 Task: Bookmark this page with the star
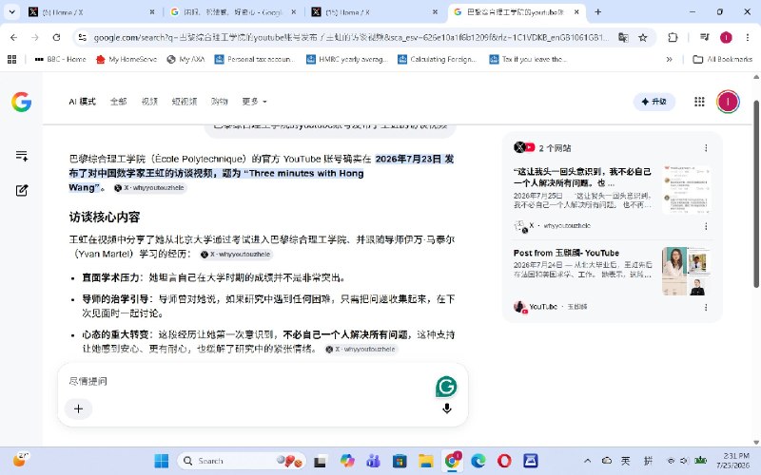click(x=643, y=37)
